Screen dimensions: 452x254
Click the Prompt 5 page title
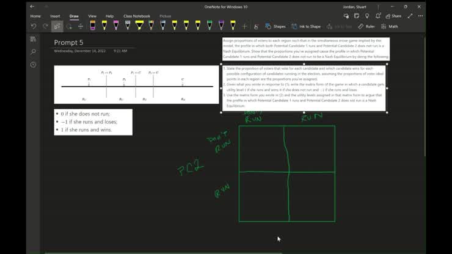pos(68,42)
